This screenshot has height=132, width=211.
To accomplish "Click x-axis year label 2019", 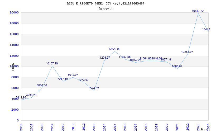I will tap(156, 127).
